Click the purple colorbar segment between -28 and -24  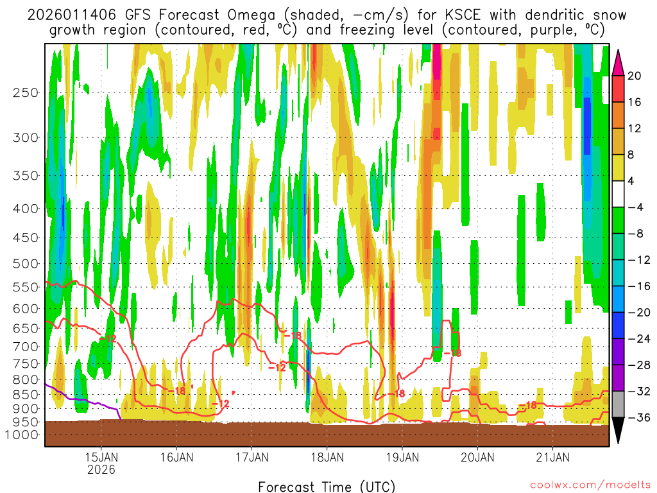618,352
